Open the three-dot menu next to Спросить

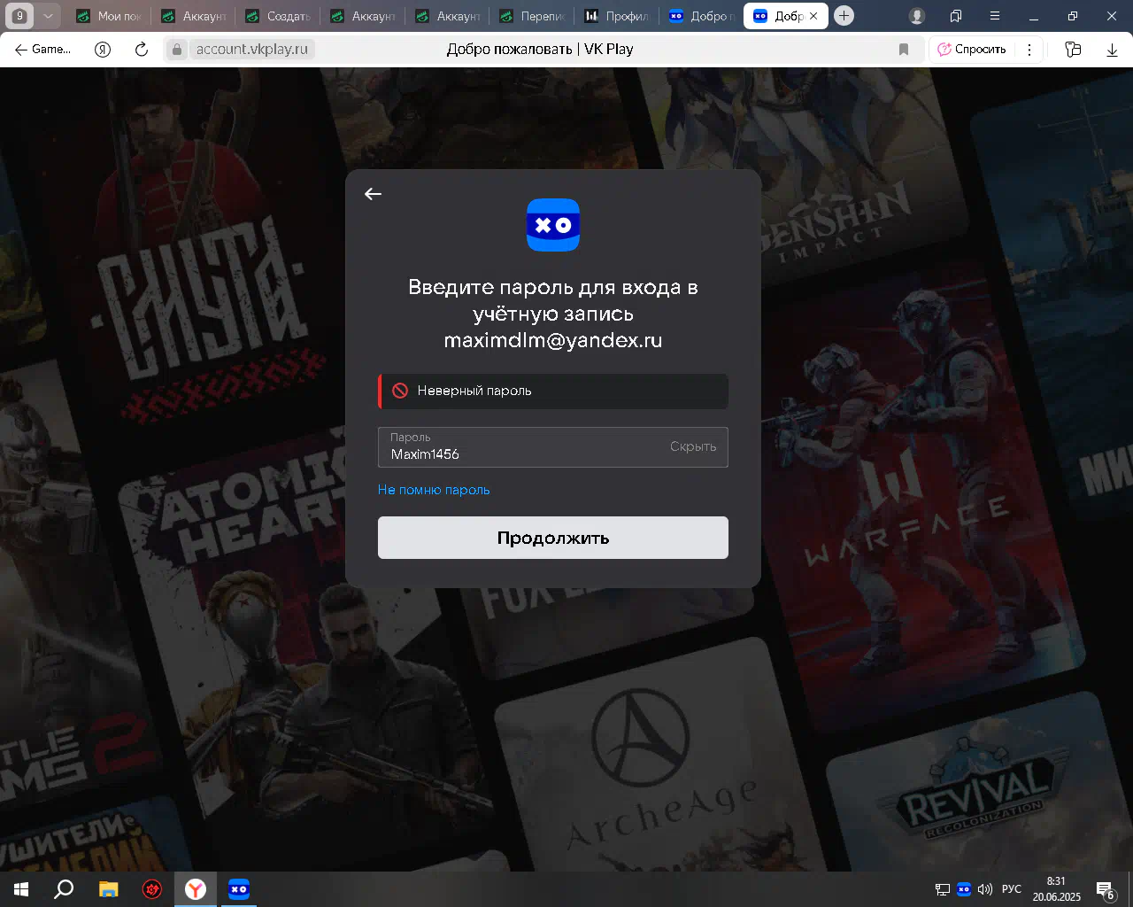tap(1029, 50)
